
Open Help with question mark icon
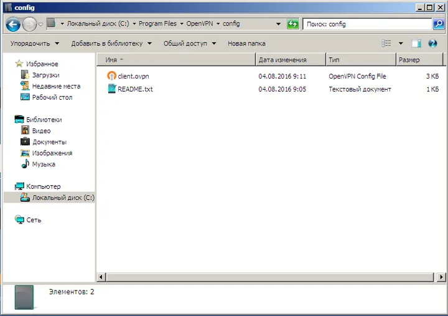(432, 44)
